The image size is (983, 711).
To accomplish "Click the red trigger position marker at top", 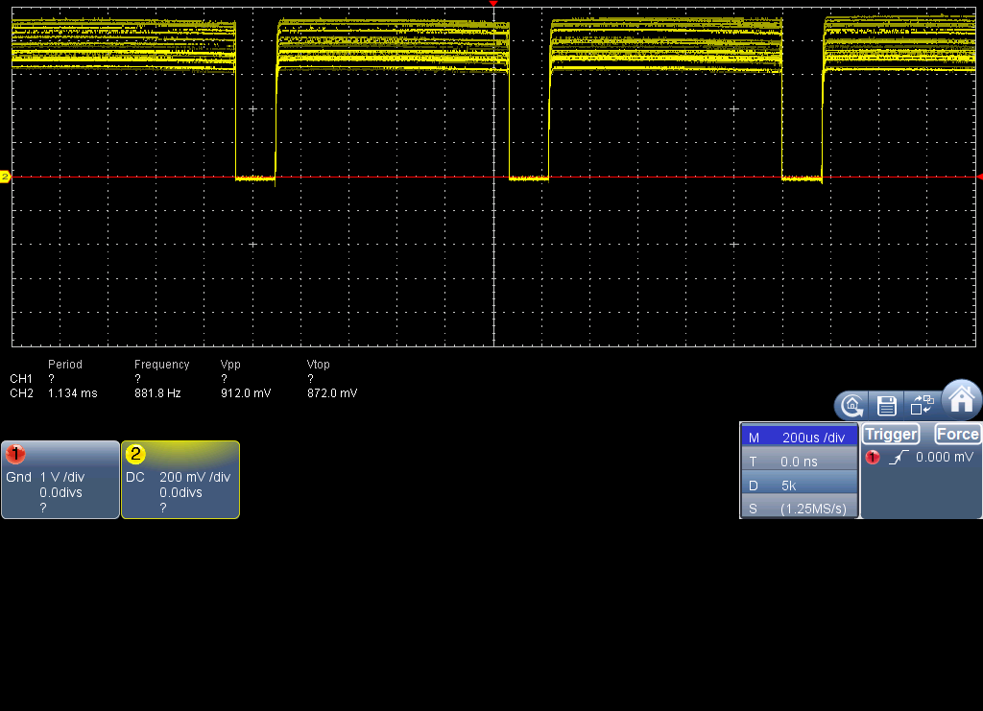I will coord(493,5).
